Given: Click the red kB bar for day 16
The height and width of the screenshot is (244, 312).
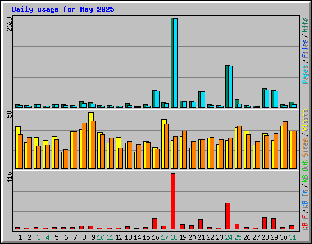Looking at the screenshot, I should pyautogui.click(x=155, y=224).
